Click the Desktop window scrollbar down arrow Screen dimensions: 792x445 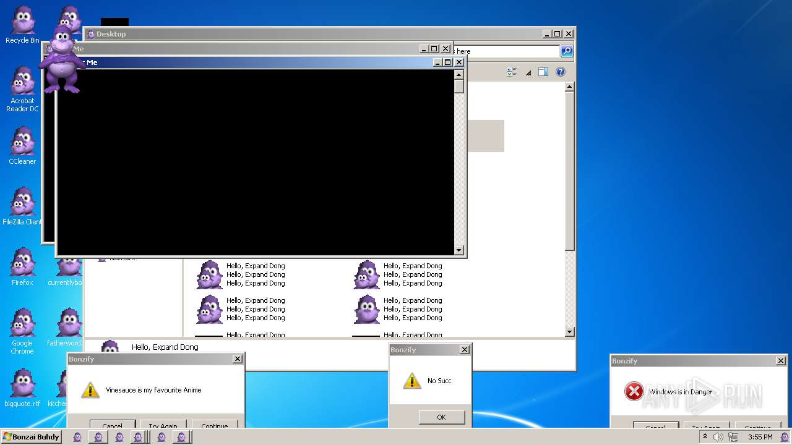[x=570, y=332]
